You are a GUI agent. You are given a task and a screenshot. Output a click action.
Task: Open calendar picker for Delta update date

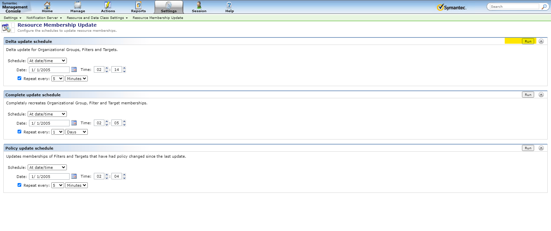pos(74,70)
